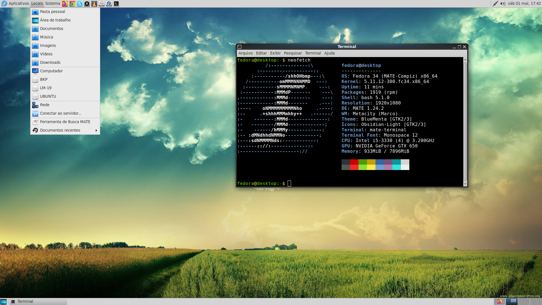The height and width of the screenshot is (305, 542).
Task: Show the desktop using bottom-left panel icon
Action: coord(3,302)
